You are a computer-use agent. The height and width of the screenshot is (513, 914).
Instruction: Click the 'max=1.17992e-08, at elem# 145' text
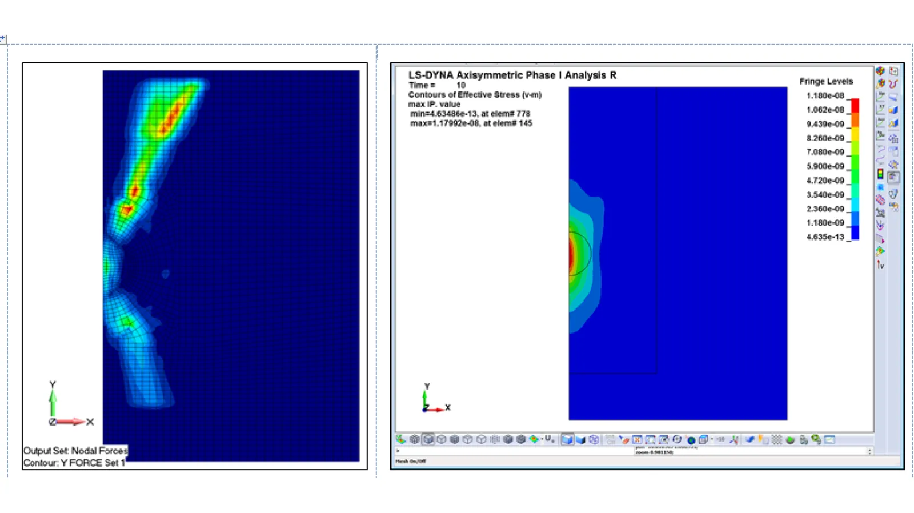(x=471, y=123)
